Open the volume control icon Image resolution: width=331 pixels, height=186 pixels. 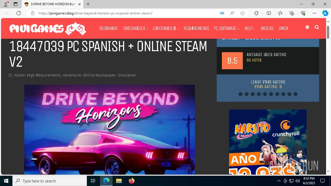click(297, 181)
